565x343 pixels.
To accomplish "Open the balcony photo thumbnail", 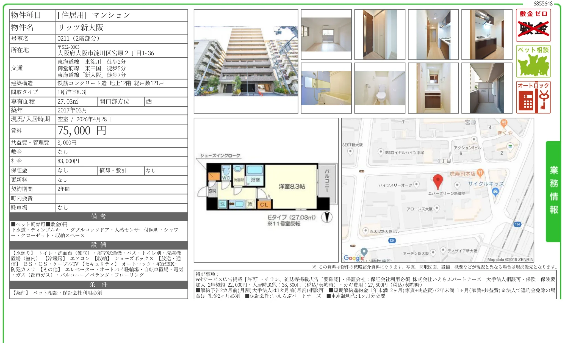I will [x=487, y=88].
